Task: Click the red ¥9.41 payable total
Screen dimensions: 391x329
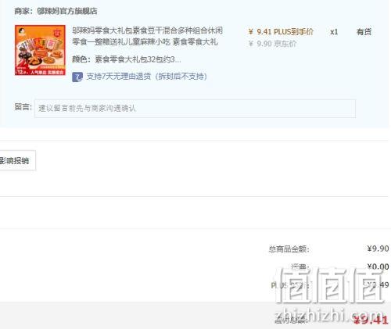Action: [371, 320]
